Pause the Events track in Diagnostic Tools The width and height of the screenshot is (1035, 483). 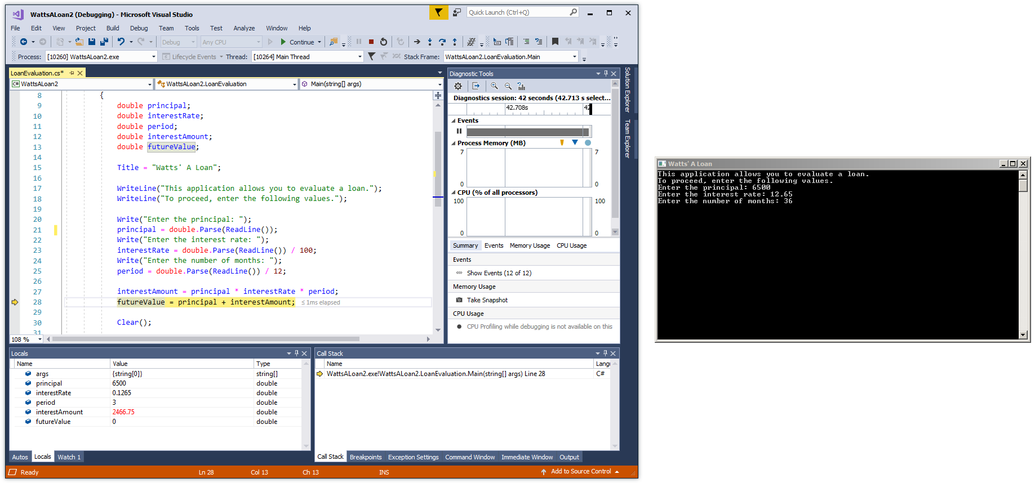click(459, 131)
